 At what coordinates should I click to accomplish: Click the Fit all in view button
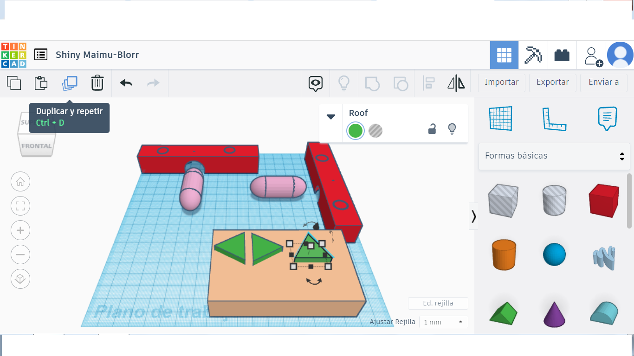click(20, 206)
